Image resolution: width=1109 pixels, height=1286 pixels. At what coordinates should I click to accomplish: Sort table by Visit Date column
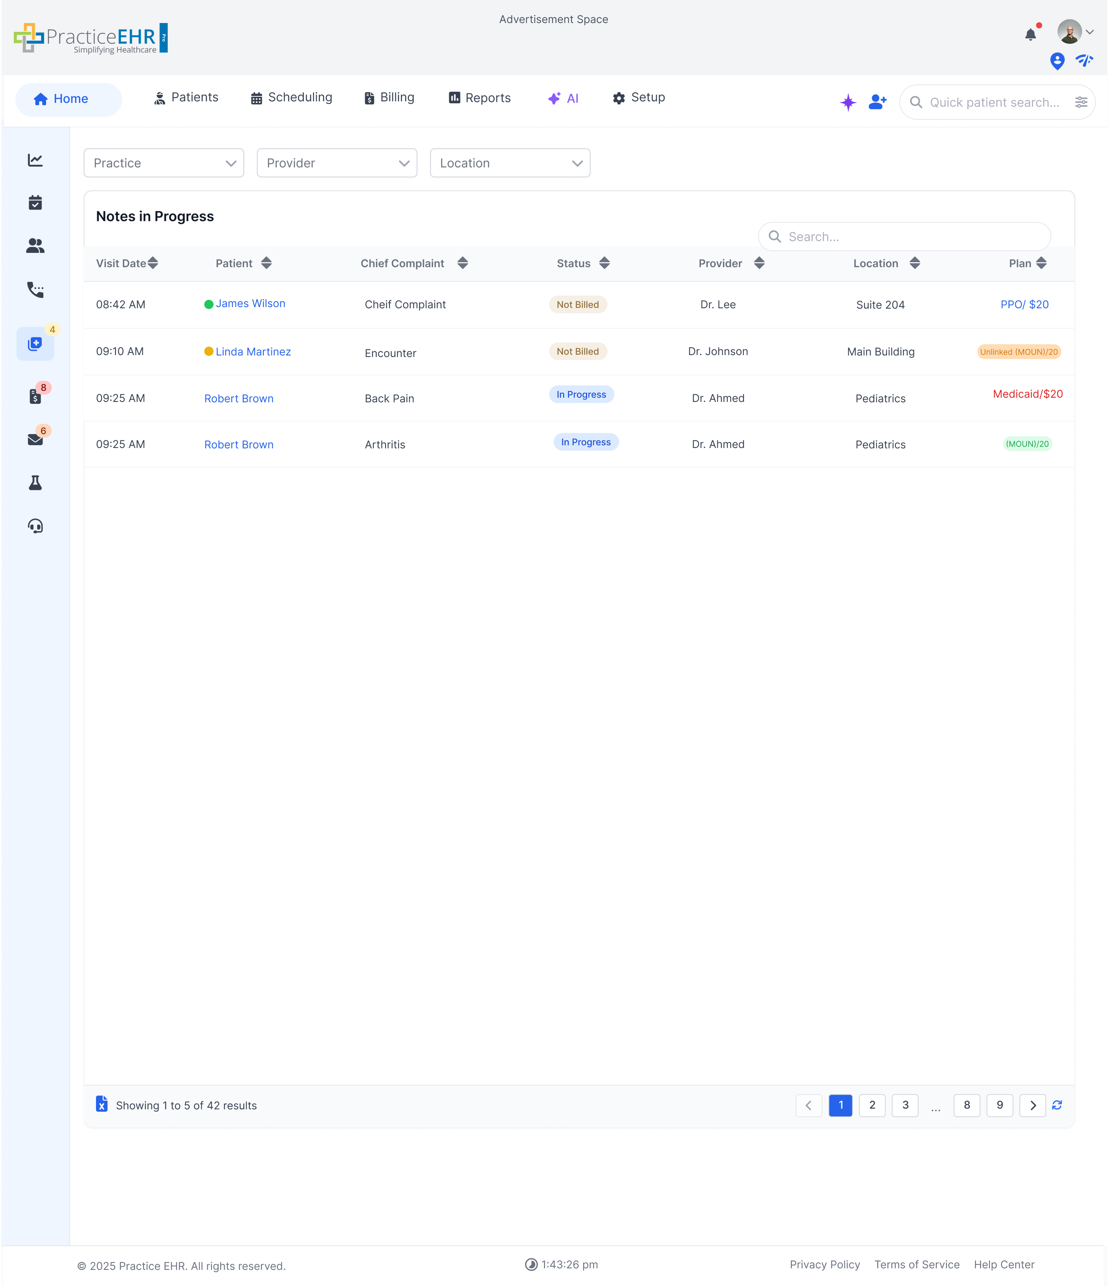pos(153,263)
